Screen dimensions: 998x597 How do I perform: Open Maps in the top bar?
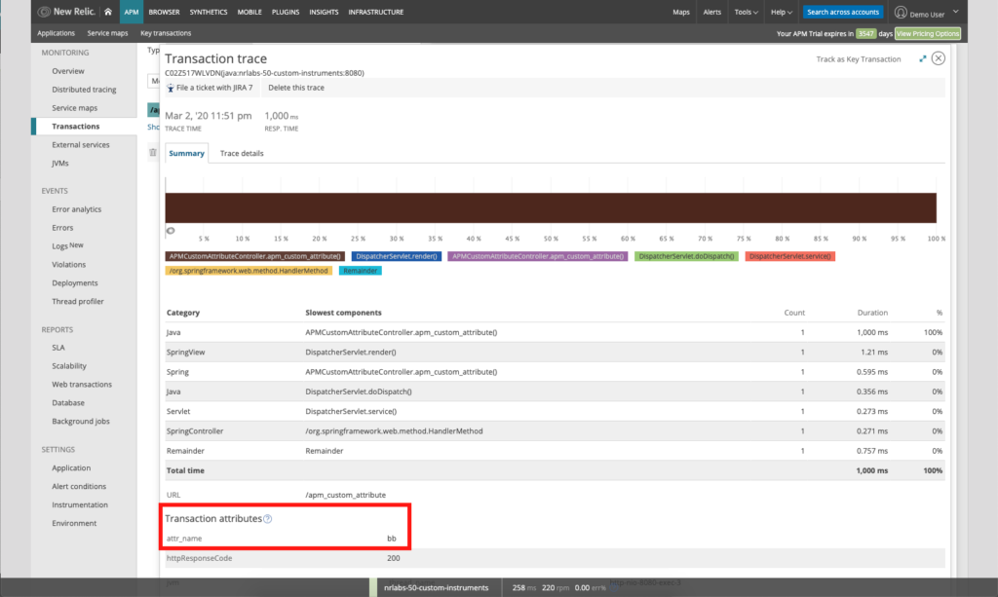(681, 12)
